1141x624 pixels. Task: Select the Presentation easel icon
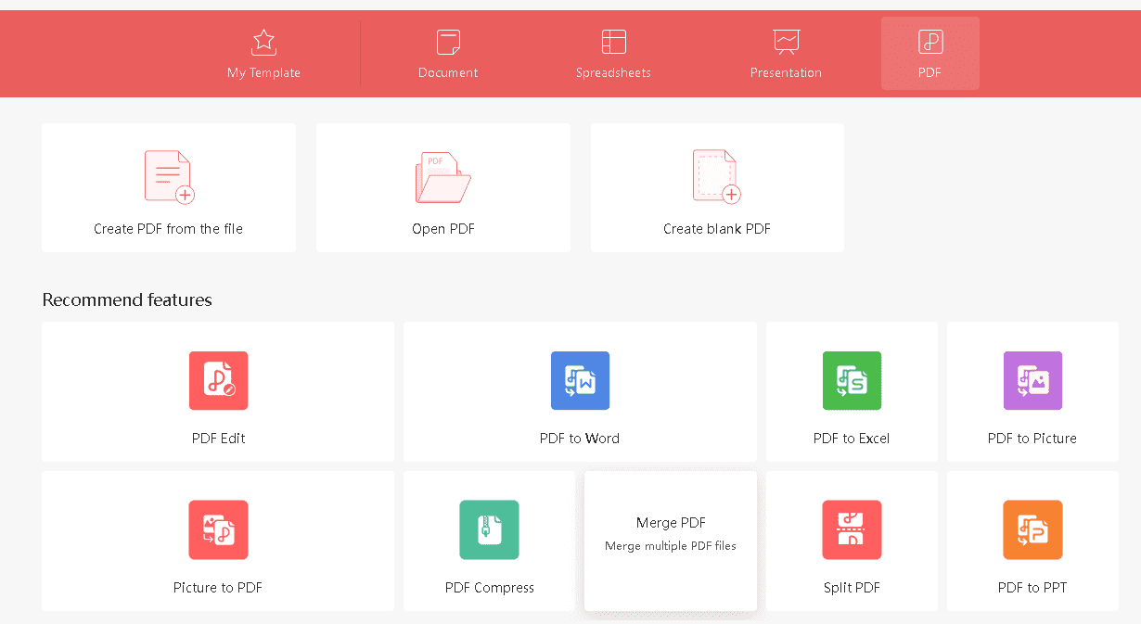tap(786, 42)
